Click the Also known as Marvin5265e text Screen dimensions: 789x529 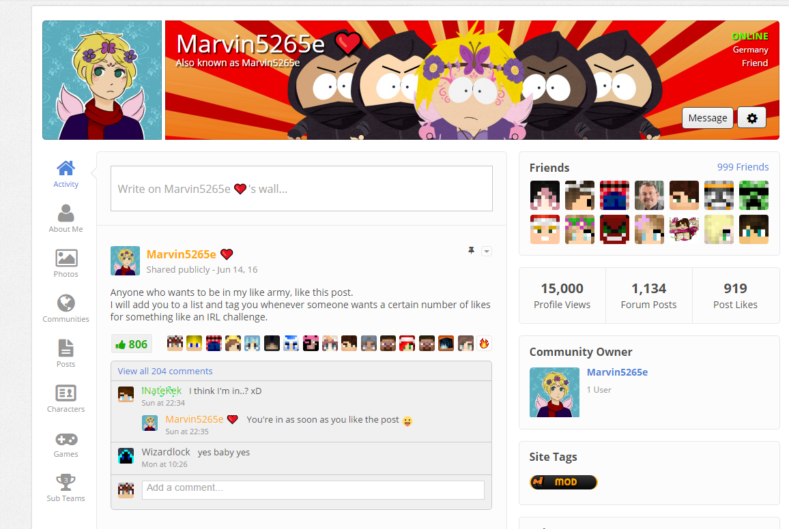[x=238, y=63]
